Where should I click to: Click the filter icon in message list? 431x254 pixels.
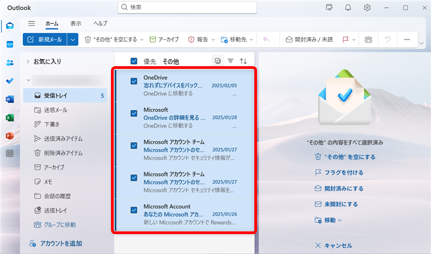(231, 61)
